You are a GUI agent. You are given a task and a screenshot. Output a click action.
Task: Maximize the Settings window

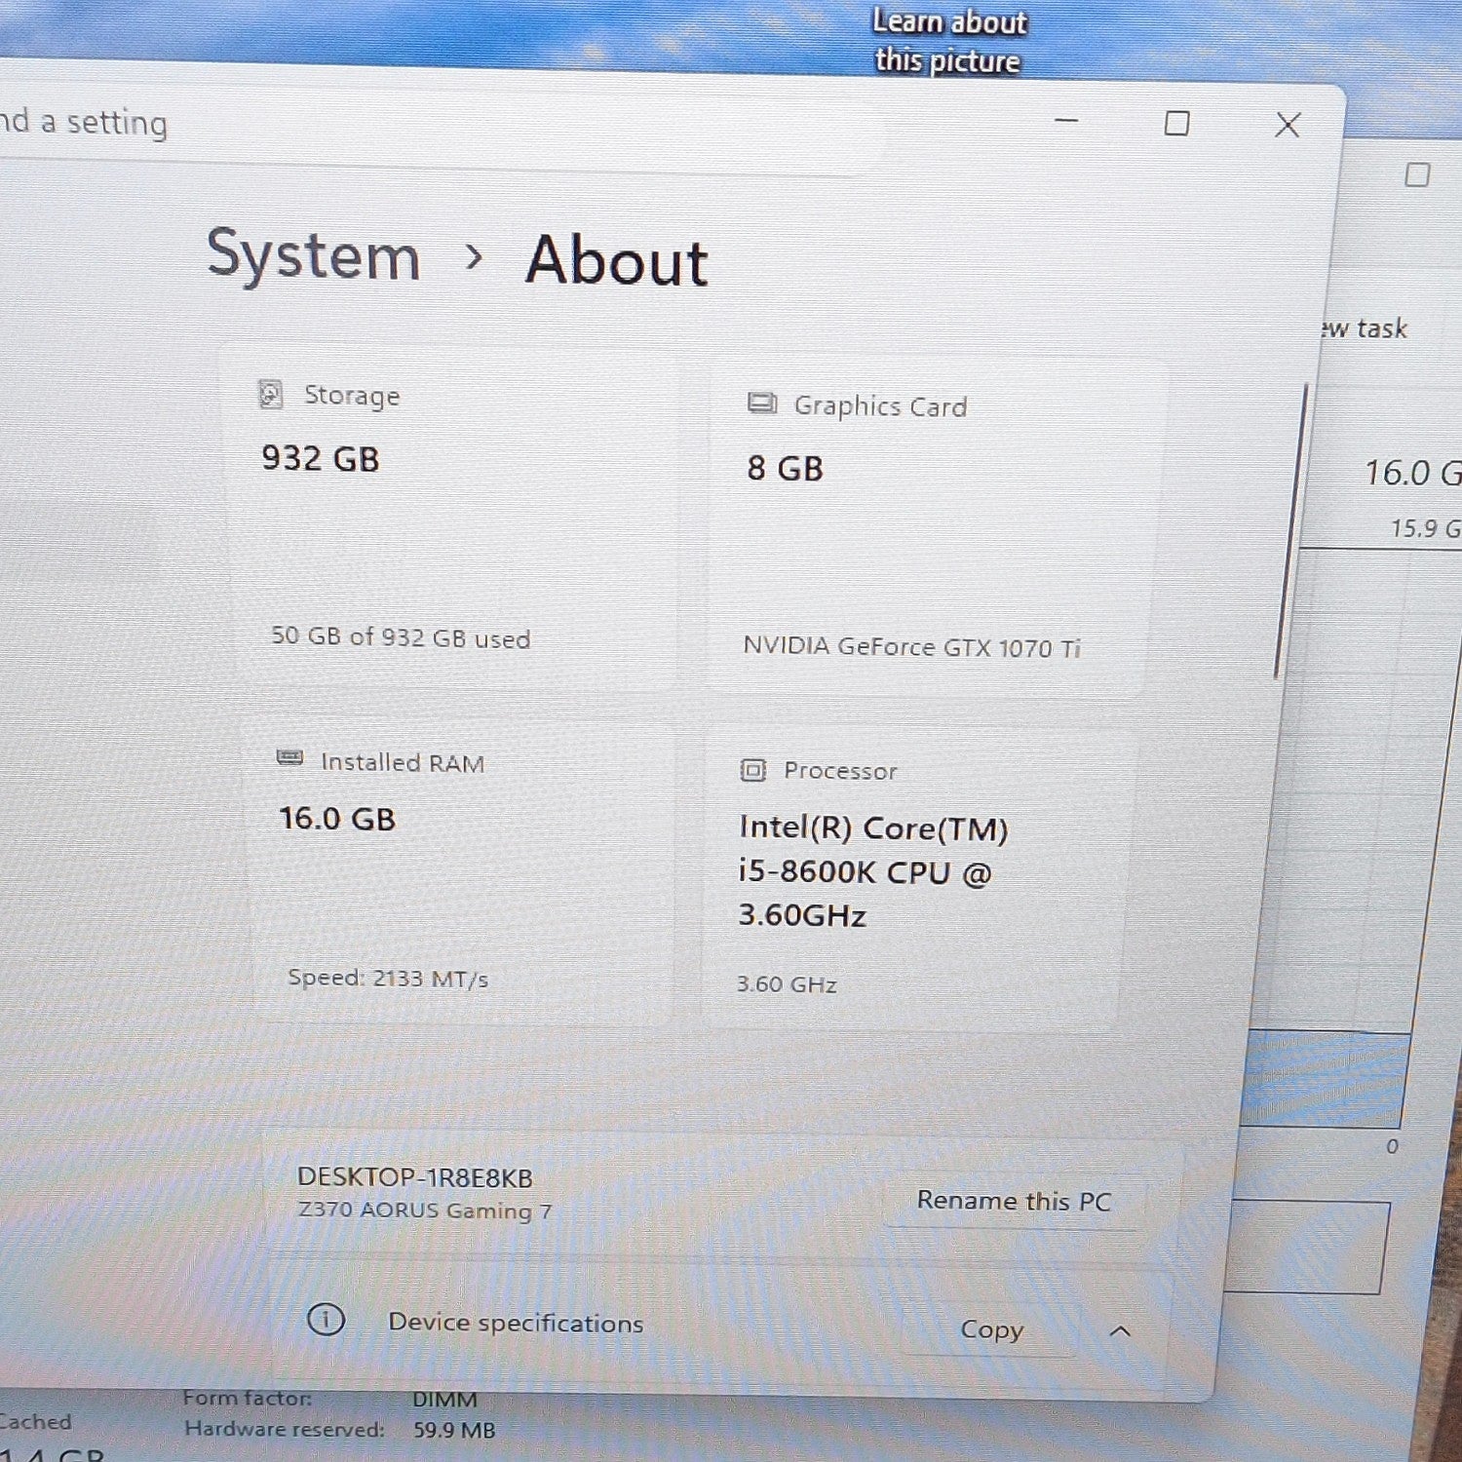[1177, 123]
